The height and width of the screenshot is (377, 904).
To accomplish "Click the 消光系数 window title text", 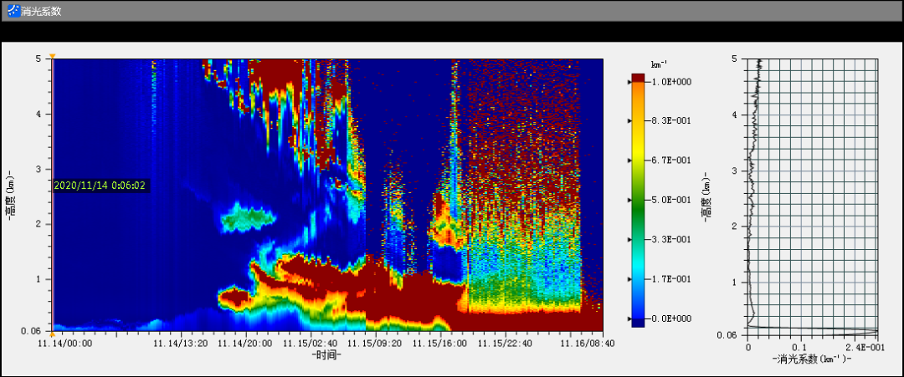I will (41, 11).
